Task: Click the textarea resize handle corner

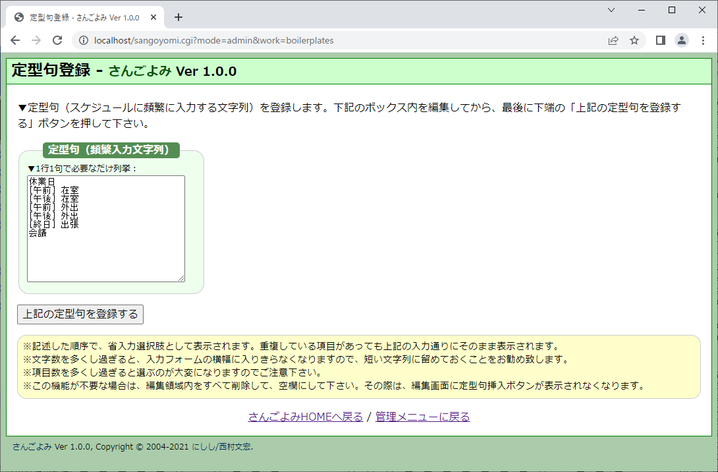Action: 181,278
